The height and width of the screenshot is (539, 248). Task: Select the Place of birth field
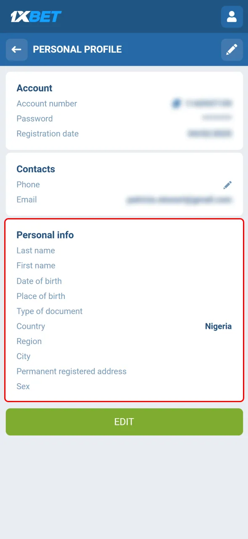coord(41,296)
